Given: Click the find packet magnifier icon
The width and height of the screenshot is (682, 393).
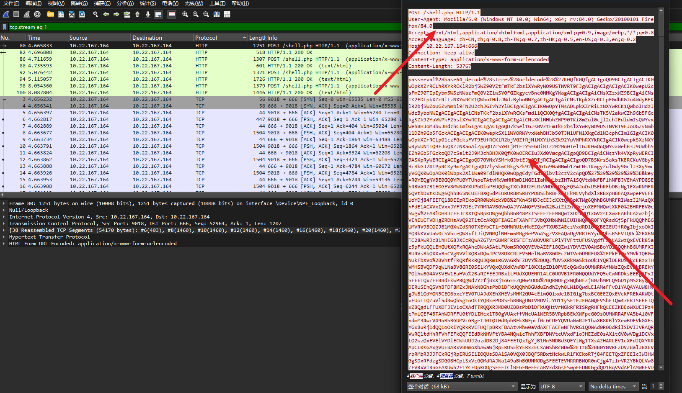Looking at the screenshot, I should (96, 14).
